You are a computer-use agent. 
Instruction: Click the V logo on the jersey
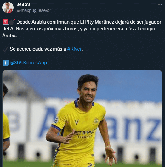(x=77, y=122)
